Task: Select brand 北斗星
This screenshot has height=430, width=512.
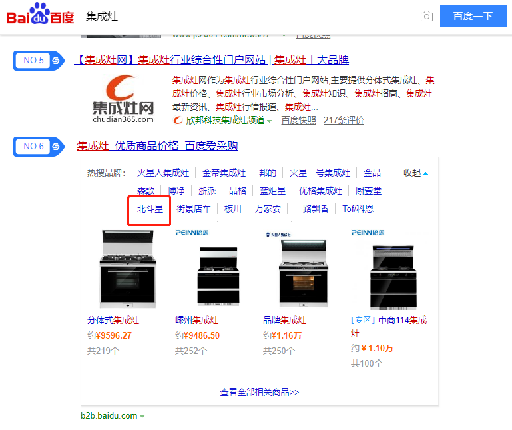Action: click(x=150, y=209)
